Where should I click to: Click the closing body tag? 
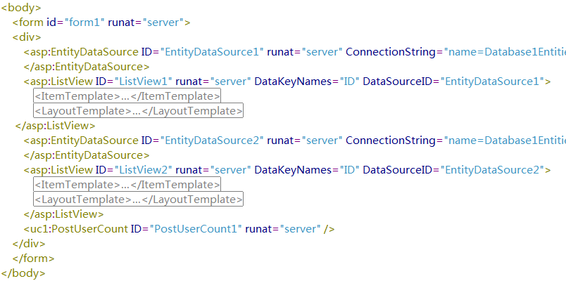coord(23,273)
